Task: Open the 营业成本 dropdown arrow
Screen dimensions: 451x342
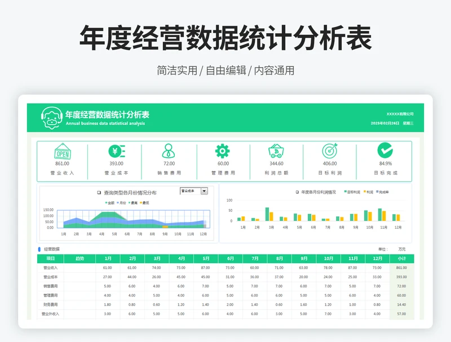Action: point(204,191)
